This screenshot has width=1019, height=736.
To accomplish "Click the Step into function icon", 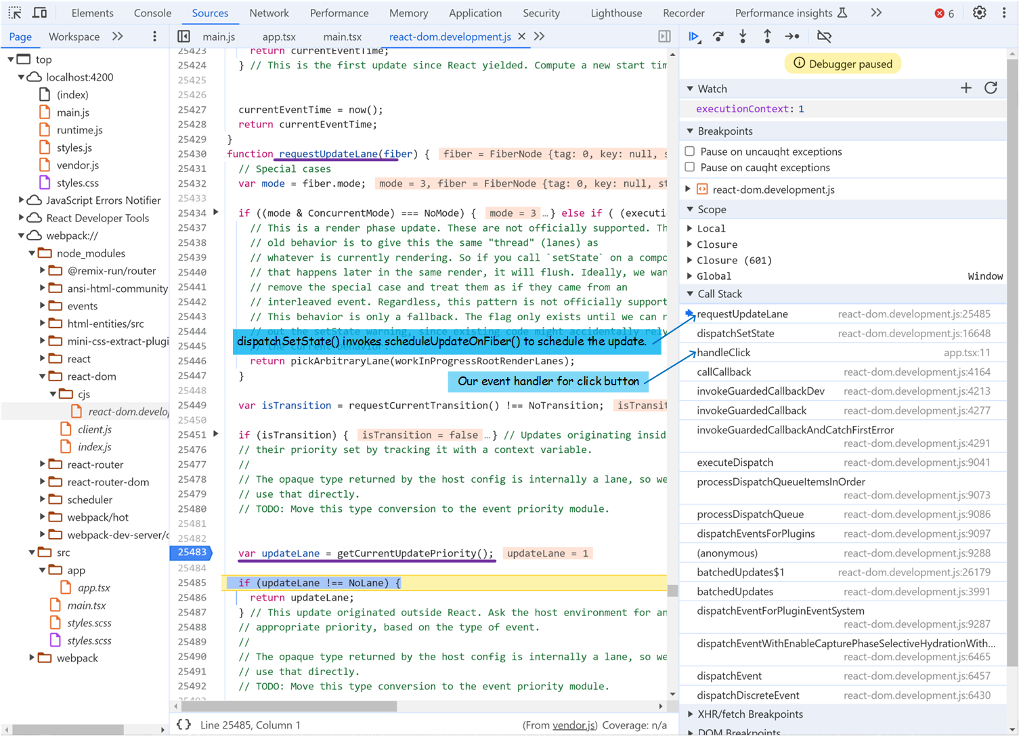I will tap(743, 37).
